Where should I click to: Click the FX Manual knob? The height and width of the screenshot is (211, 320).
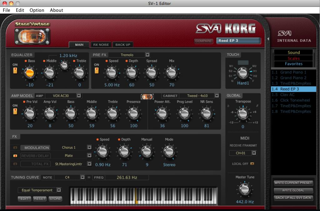[147, 151]
